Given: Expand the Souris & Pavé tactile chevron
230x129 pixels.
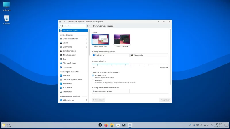Looking at the screenshot, I should (87, 39).
